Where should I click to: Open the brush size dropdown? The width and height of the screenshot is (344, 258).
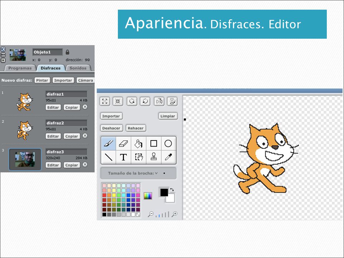[x=157, y=173]
